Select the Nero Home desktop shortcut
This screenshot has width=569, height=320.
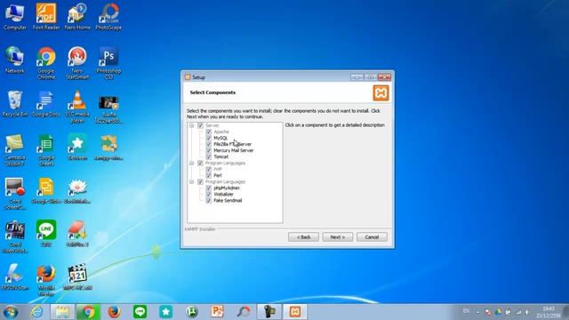[77, 17]
